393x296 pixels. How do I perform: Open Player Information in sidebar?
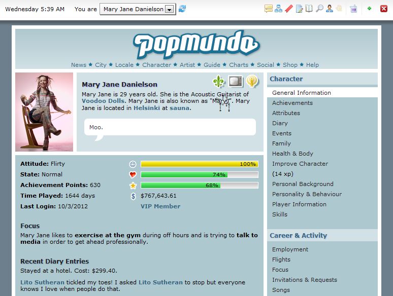point(299,204)
